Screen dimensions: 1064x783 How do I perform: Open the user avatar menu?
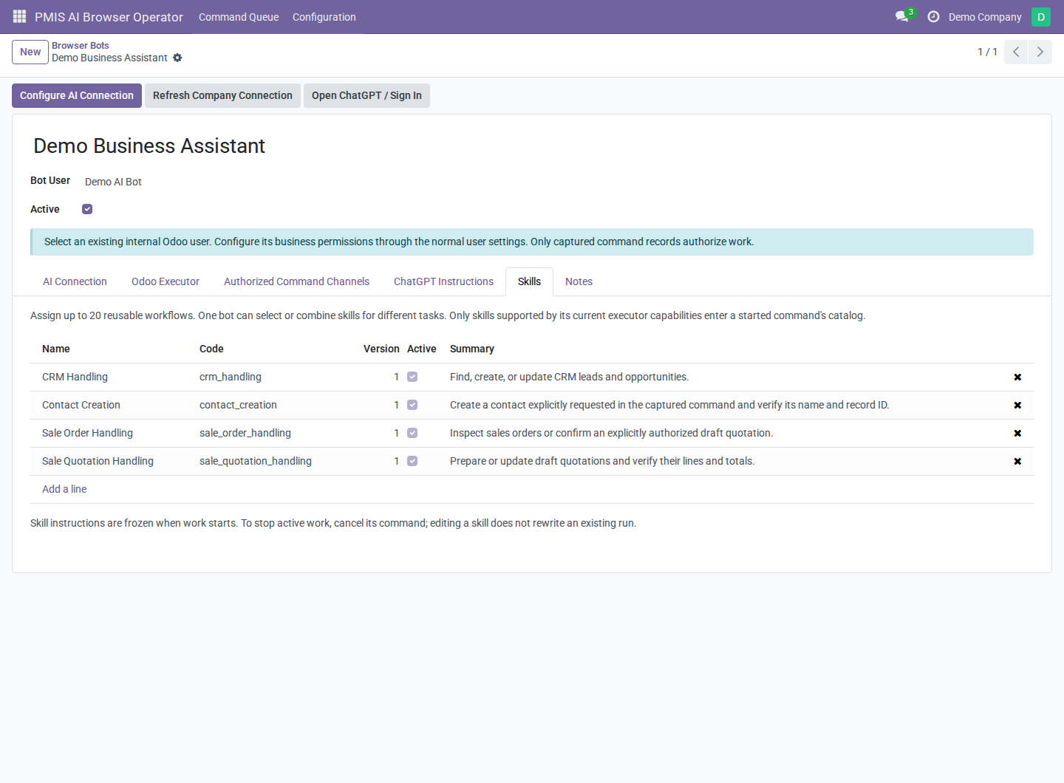(x=1040, y=16)
